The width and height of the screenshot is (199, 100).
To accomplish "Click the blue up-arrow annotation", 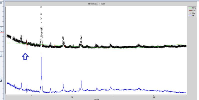I will (26, 56).
